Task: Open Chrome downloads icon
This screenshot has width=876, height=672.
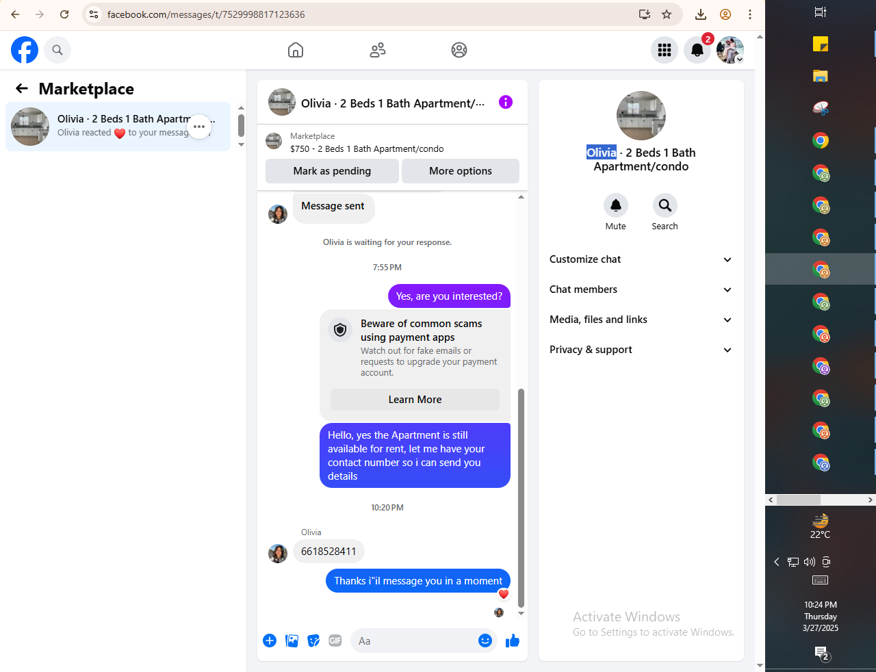Action: [x=701, y=14]
